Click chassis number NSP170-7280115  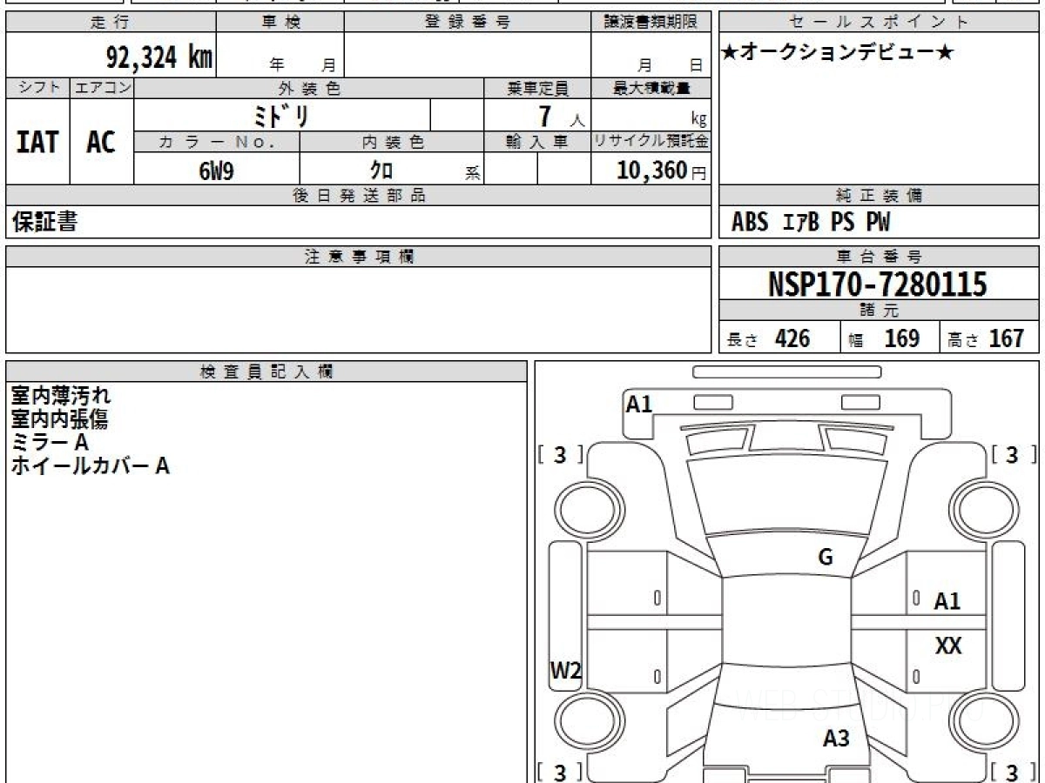coord(878,284)
